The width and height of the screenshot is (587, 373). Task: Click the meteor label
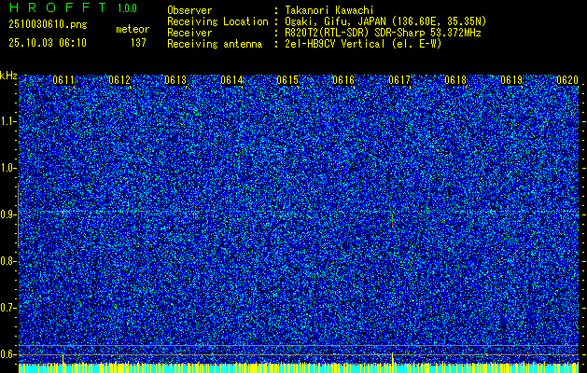(133, 29)
